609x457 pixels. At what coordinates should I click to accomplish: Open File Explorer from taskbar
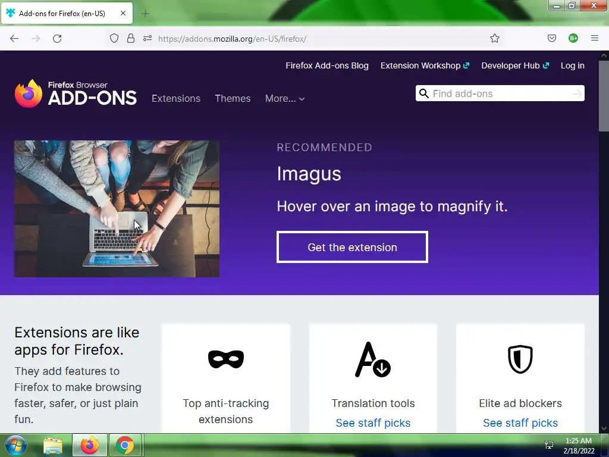pos(53,446)
